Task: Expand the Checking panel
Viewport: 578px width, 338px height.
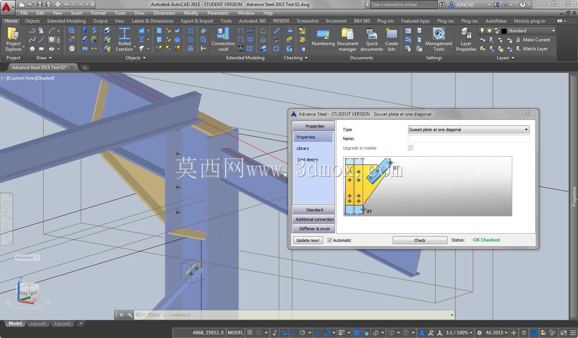Action: coord(296,58)
